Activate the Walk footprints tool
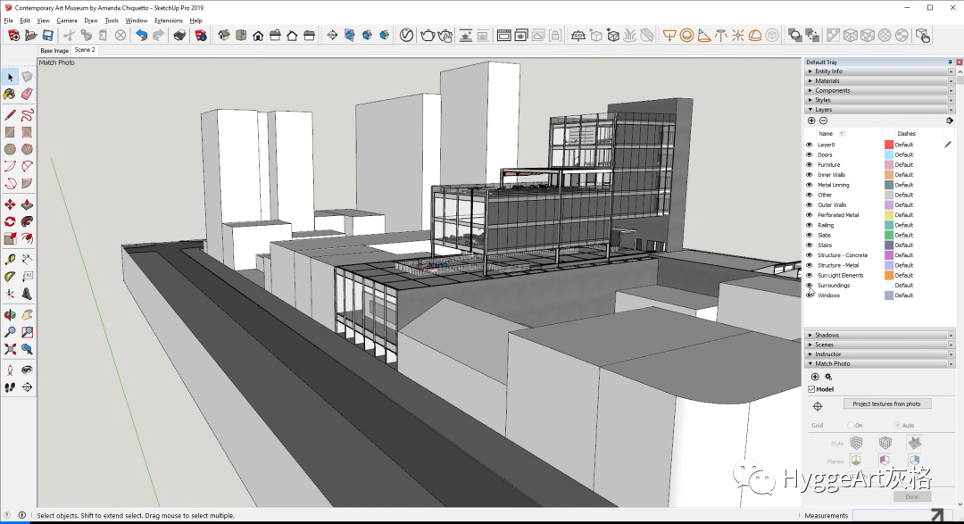The width and height of the screenshot is (964, 524). (10, 387)
